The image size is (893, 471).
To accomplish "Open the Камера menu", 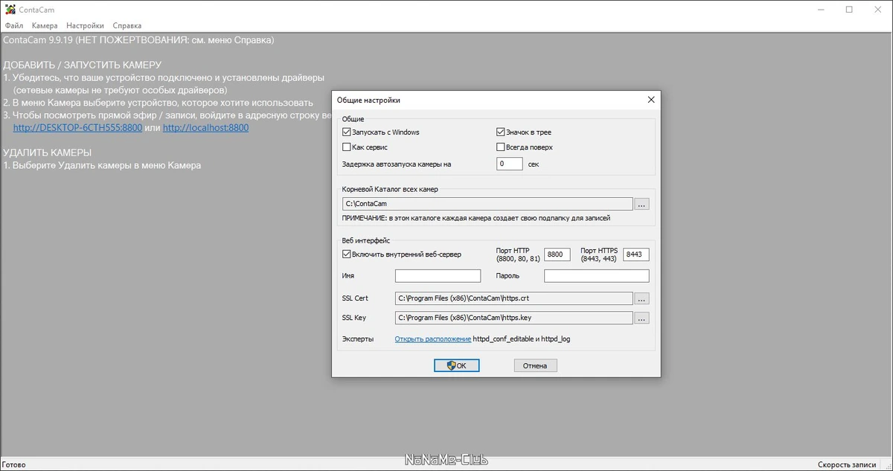I will click(x=45, y=25).
